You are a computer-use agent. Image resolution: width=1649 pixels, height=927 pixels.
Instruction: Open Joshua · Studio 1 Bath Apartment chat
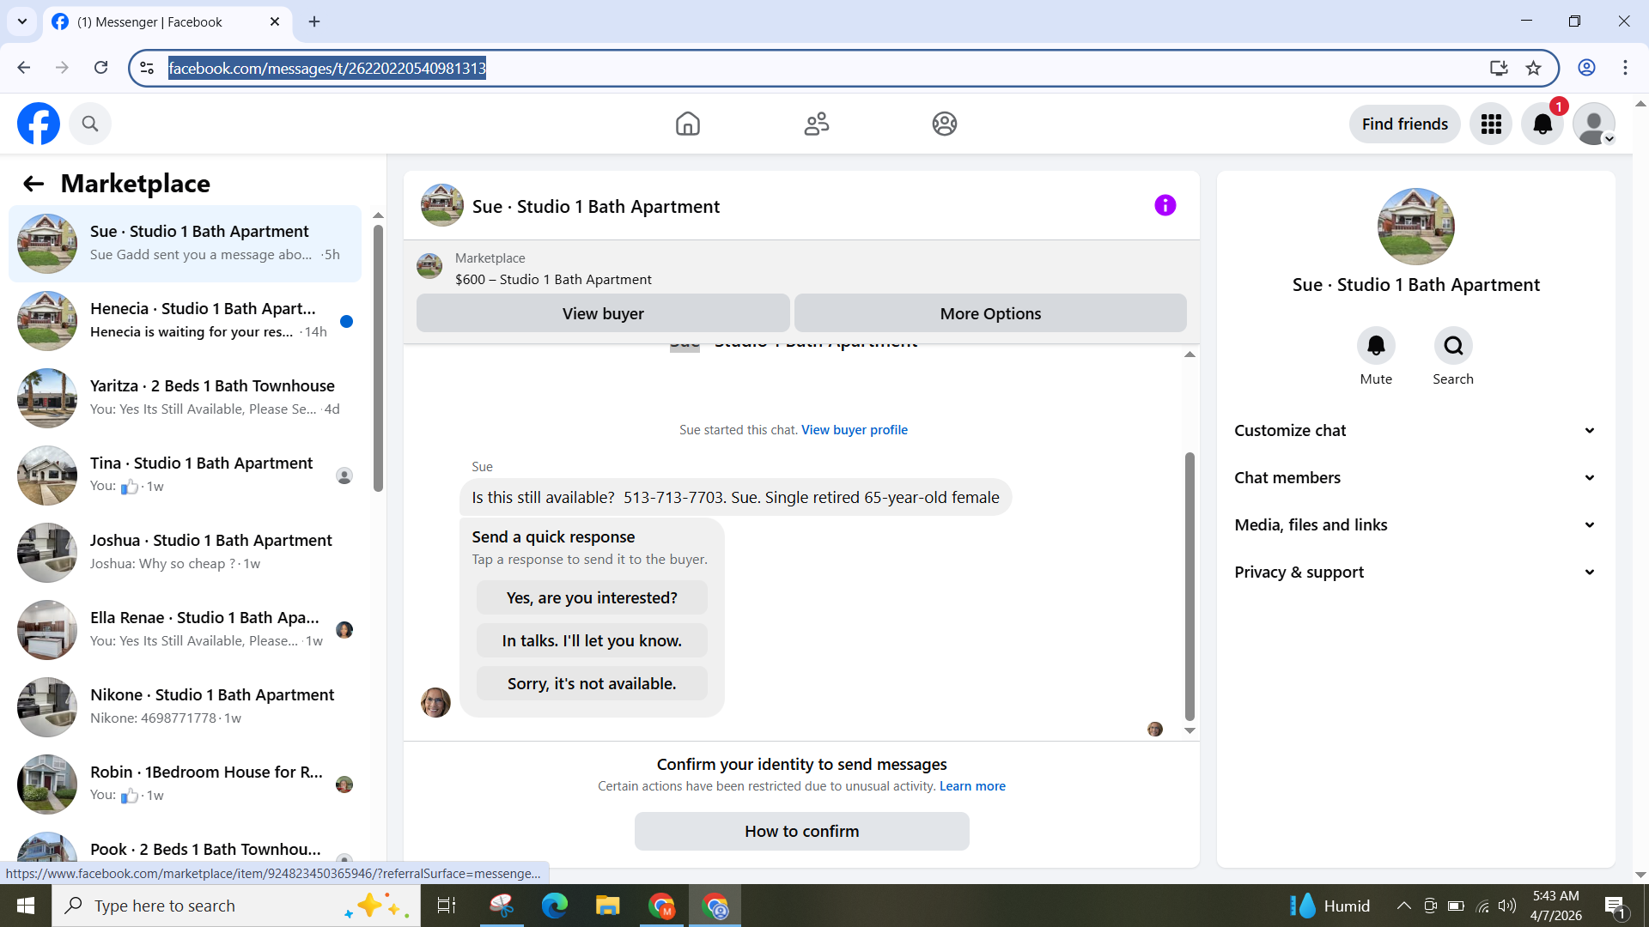185,553
